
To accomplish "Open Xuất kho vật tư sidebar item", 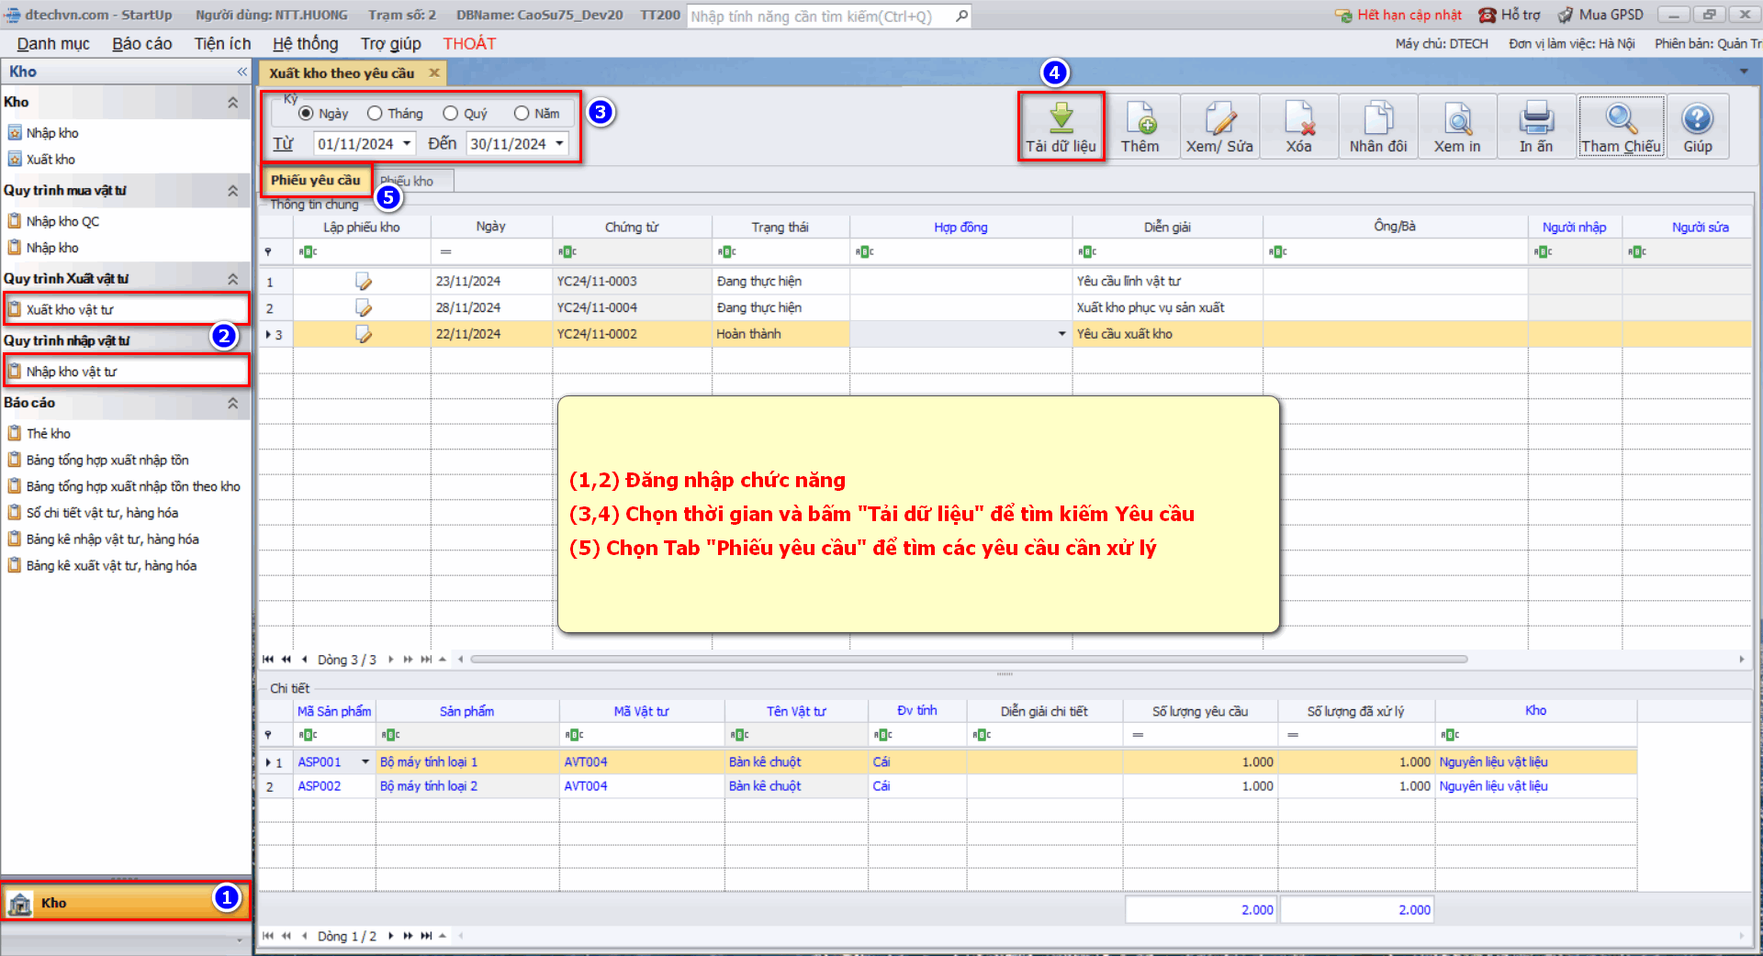I will [70, 310].
